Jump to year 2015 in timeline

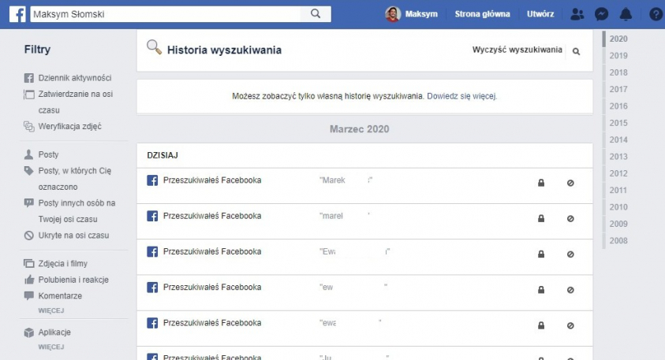pyautogui.click(x=618, y=123)
